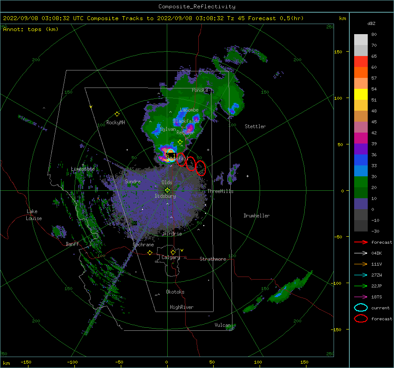Click the 6.1 storm-top label on the cell
Viewport: 394px width, 368px height.
[171, 156]
